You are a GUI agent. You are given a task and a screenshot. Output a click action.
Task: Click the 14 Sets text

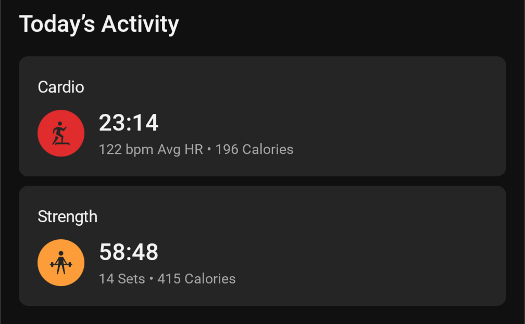click(122, 279)
